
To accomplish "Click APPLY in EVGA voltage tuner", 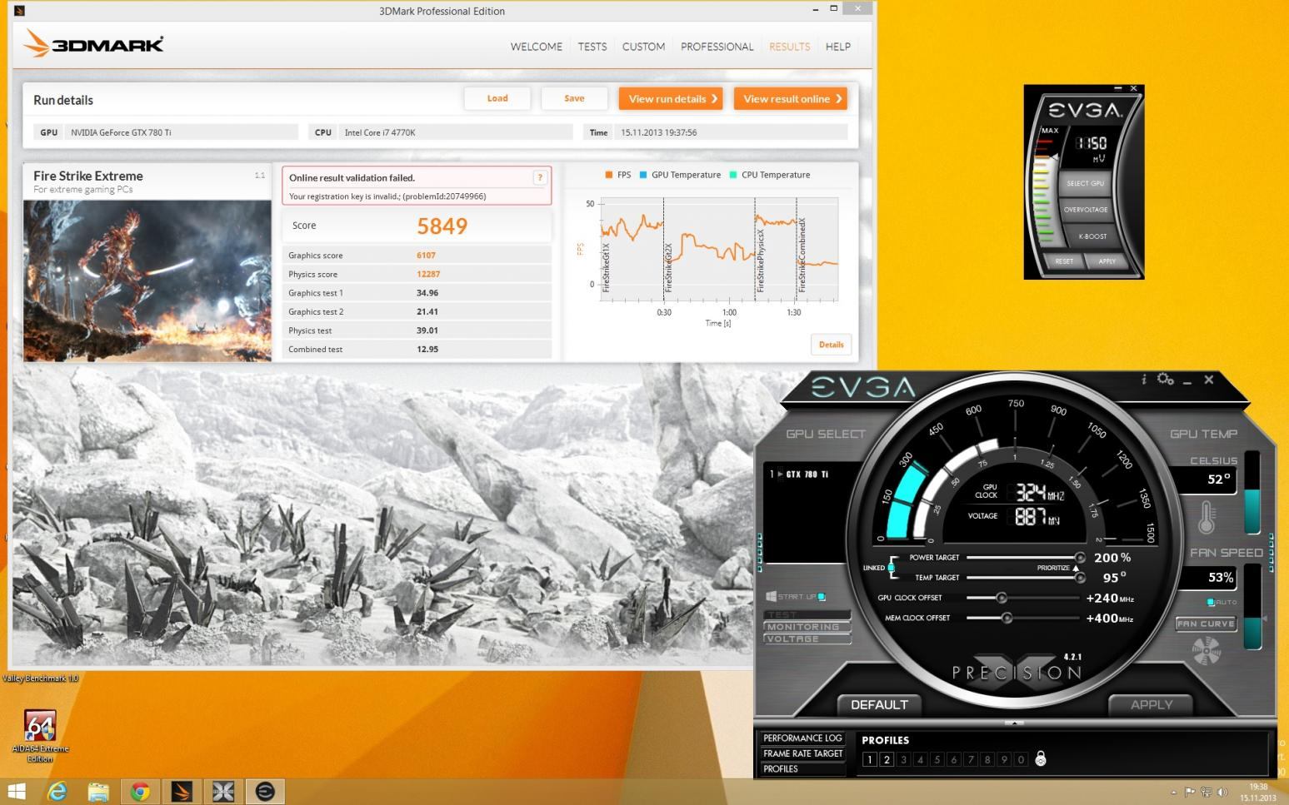I will (1107, 261).
